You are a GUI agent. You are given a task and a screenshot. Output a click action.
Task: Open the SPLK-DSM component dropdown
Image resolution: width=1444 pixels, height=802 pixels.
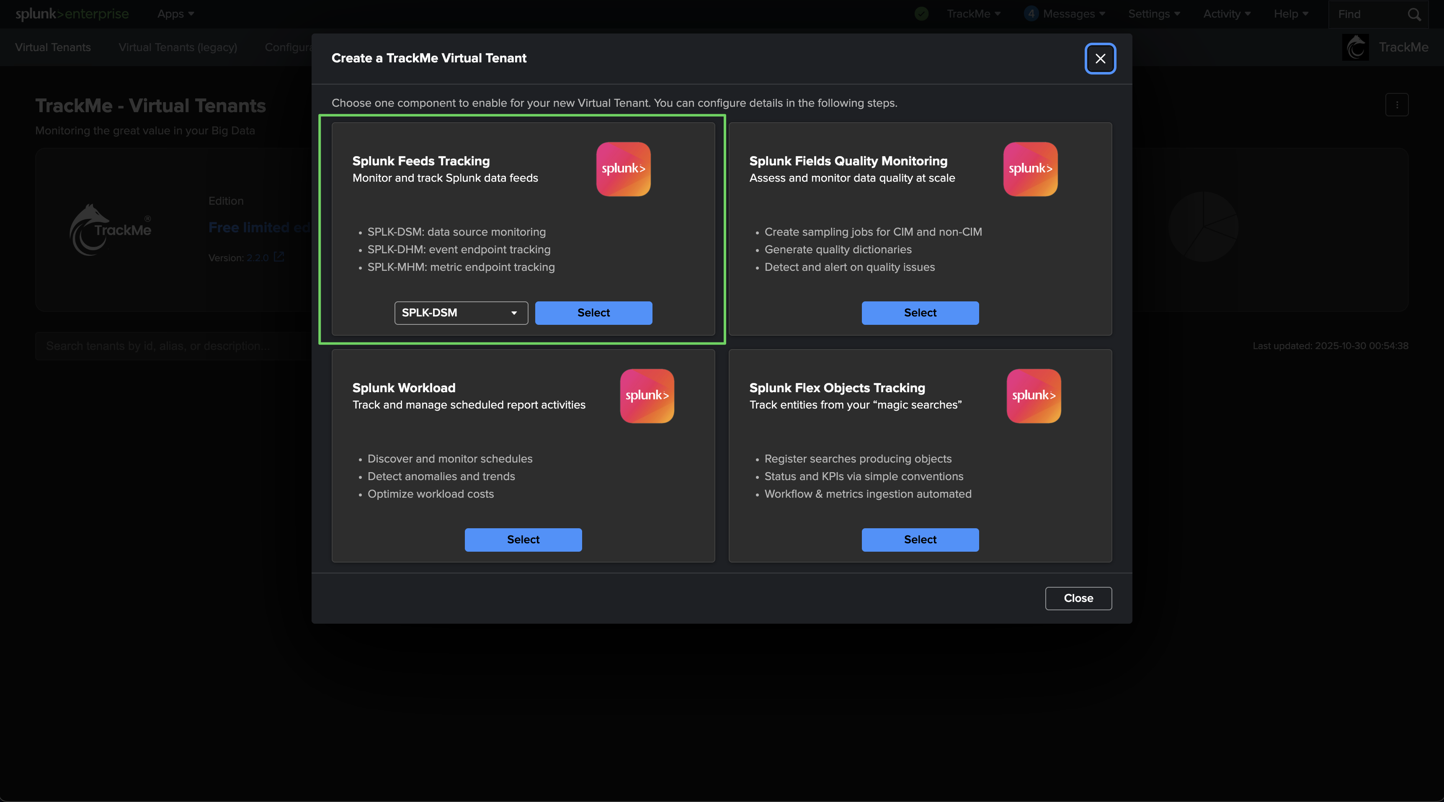[461, 313]
